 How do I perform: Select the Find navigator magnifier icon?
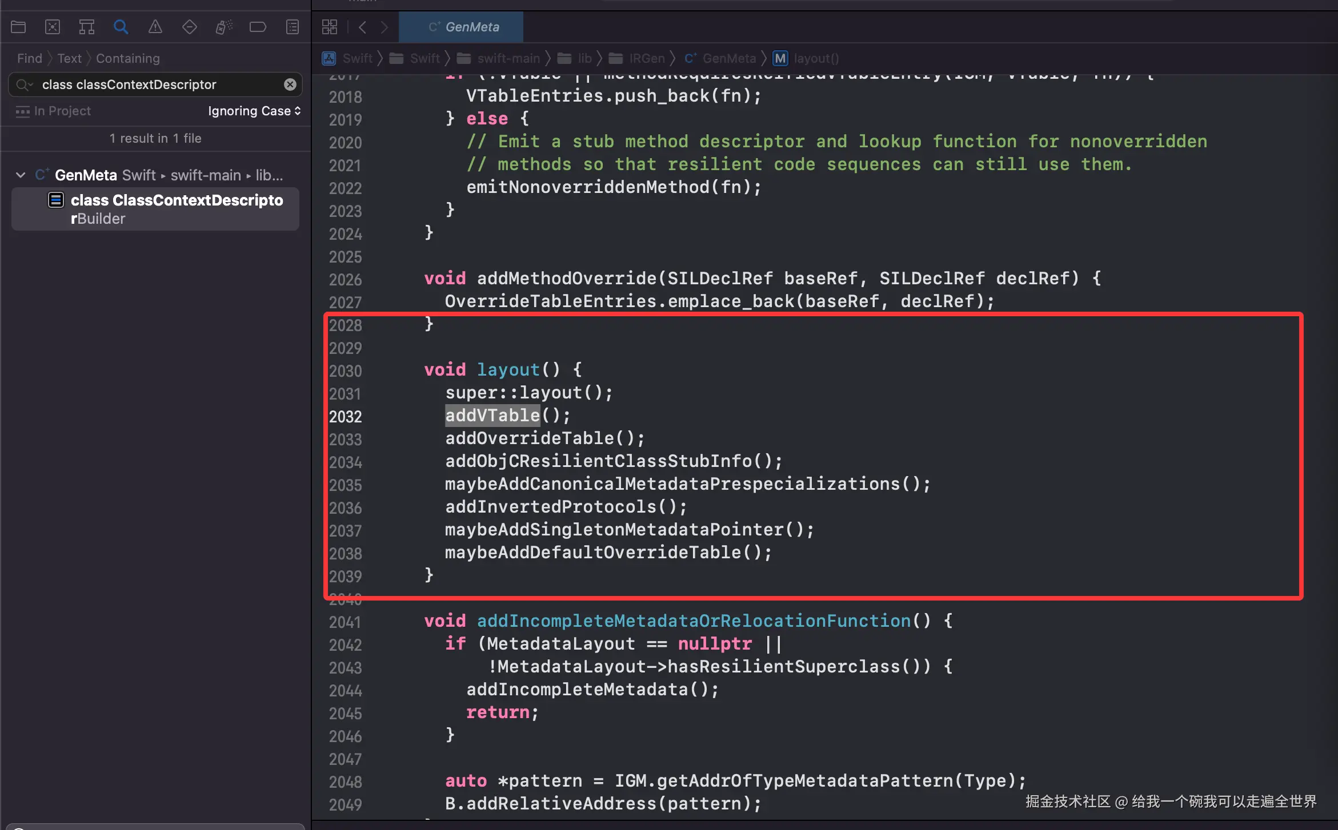[x=121, y=27]
